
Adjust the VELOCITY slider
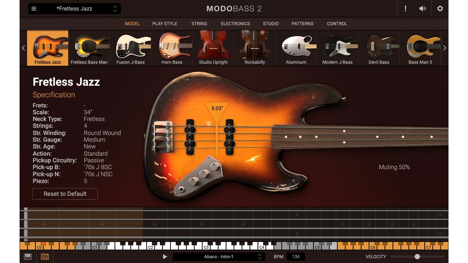coord(417,257)
